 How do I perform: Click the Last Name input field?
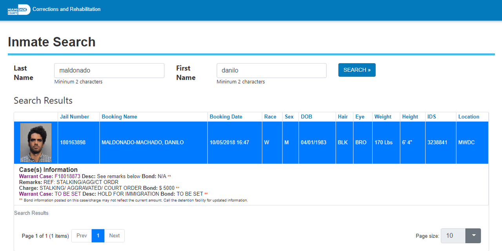(109, 71)
